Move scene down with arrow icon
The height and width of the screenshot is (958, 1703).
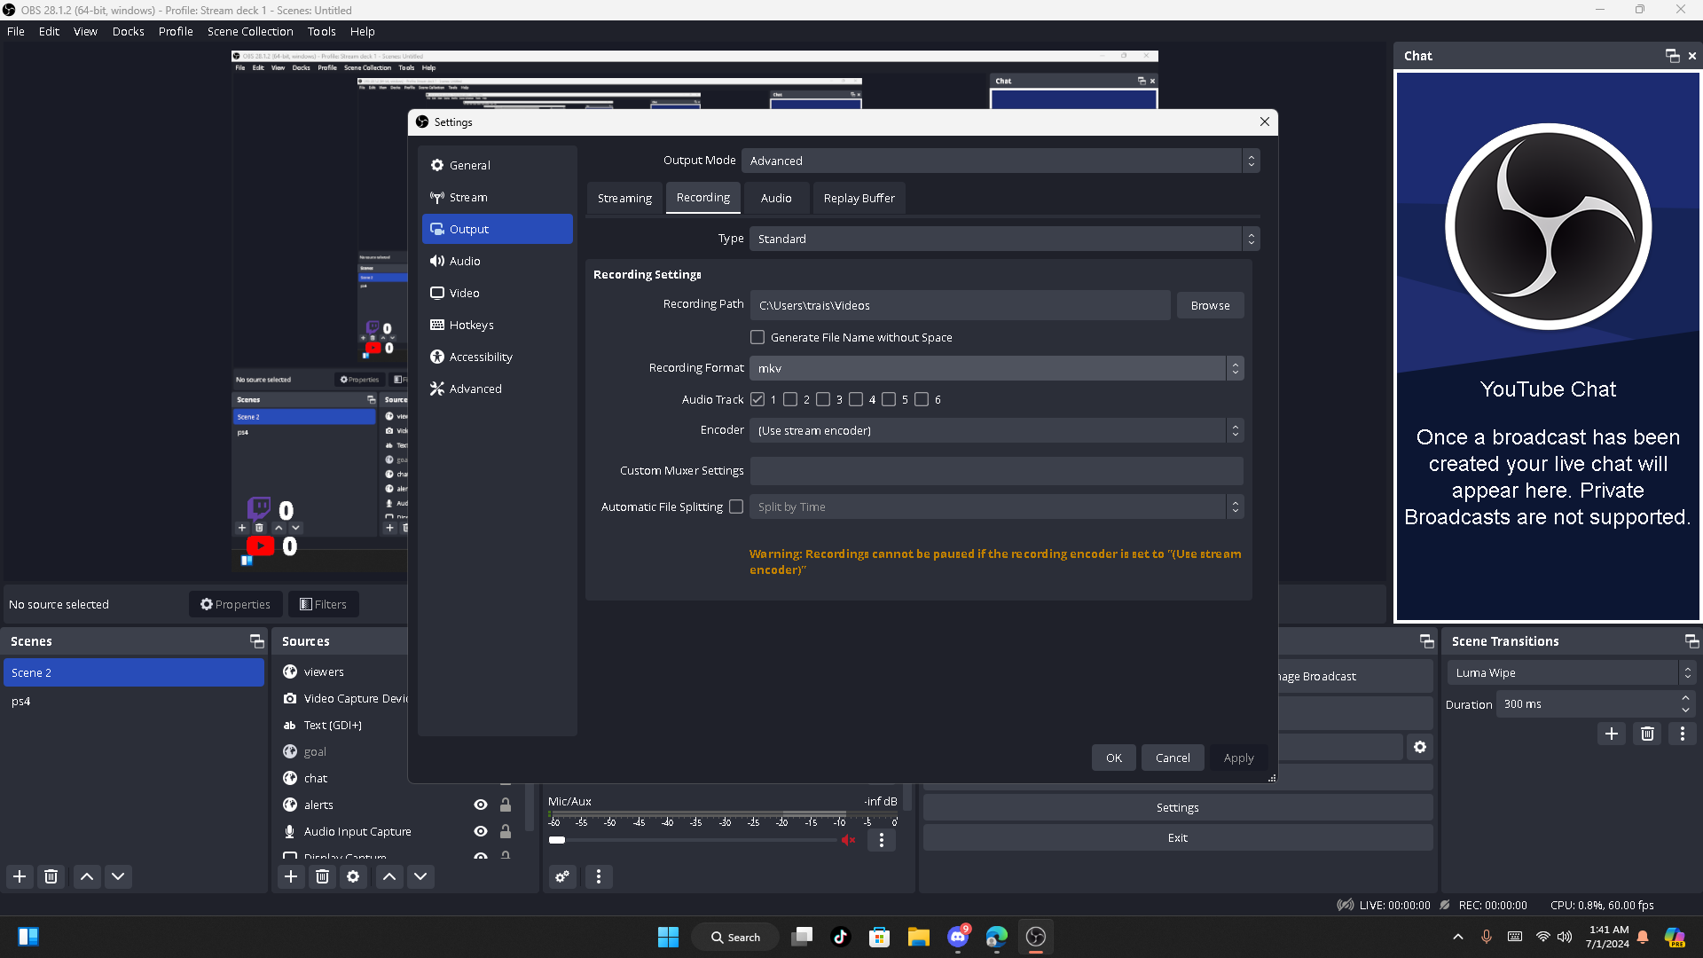(x=118, y=876)
